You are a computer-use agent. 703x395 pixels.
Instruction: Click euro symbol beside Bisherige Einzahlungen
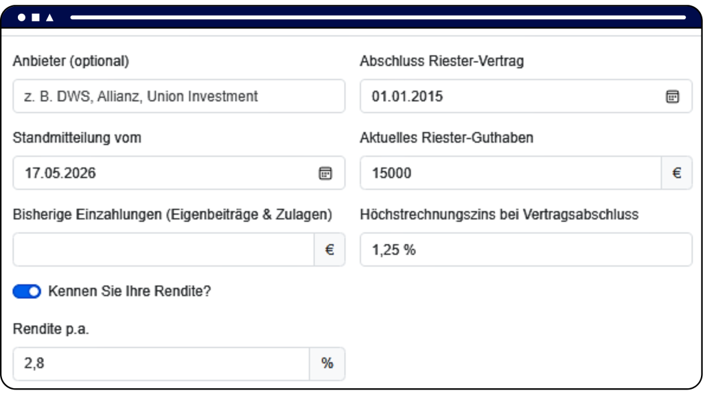(330, 250)
